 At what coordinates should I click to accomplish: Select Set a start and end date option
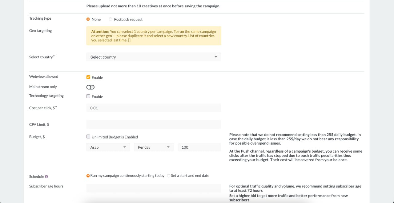click(x=169, y=176)
